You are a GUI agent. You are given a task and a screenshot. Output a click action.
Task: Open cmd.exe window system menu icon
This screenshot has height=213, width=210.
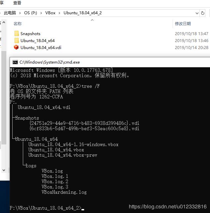tap(15, 62)
